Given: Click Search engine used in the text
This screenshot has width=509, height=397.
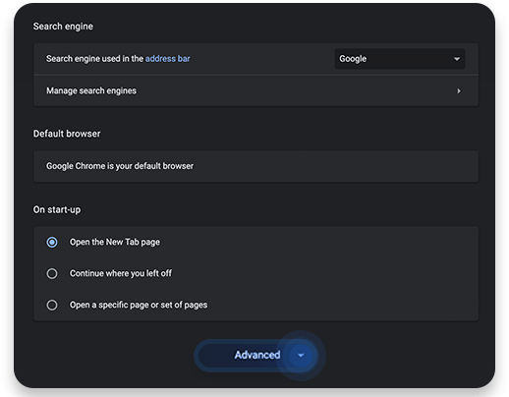Looking at the screenshot, I should pos(94,59).
